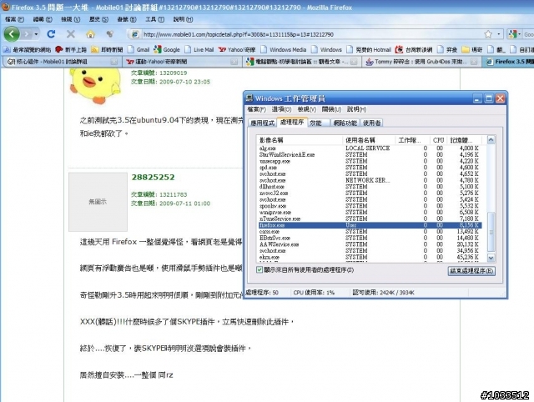This screenshot has height=402, width=534.
Task: Click the yellow chick avatar image
Action: point(95,85)
